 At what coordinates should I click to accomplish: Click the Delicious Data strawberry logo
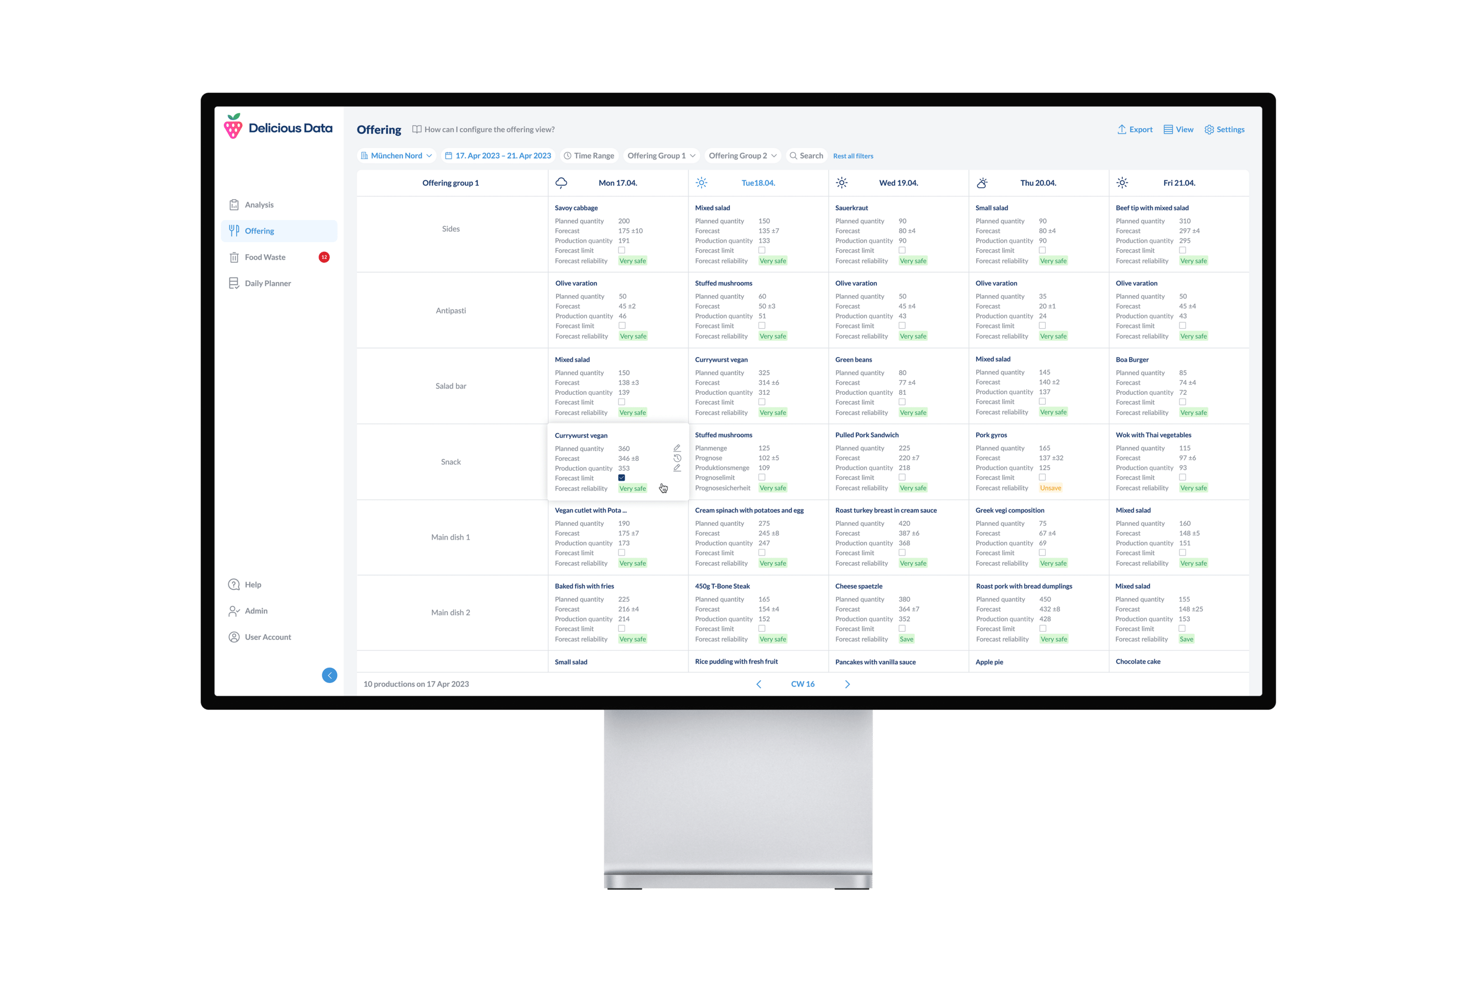tap(234, 126)
